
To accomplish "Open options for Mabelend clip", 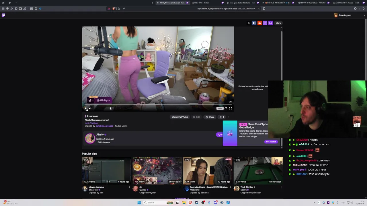I will coord(230,187).
